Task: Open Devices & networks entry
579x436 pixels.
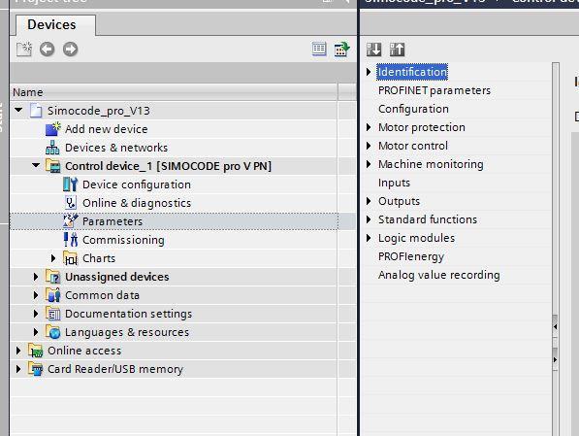Action: tap(116, 148)
